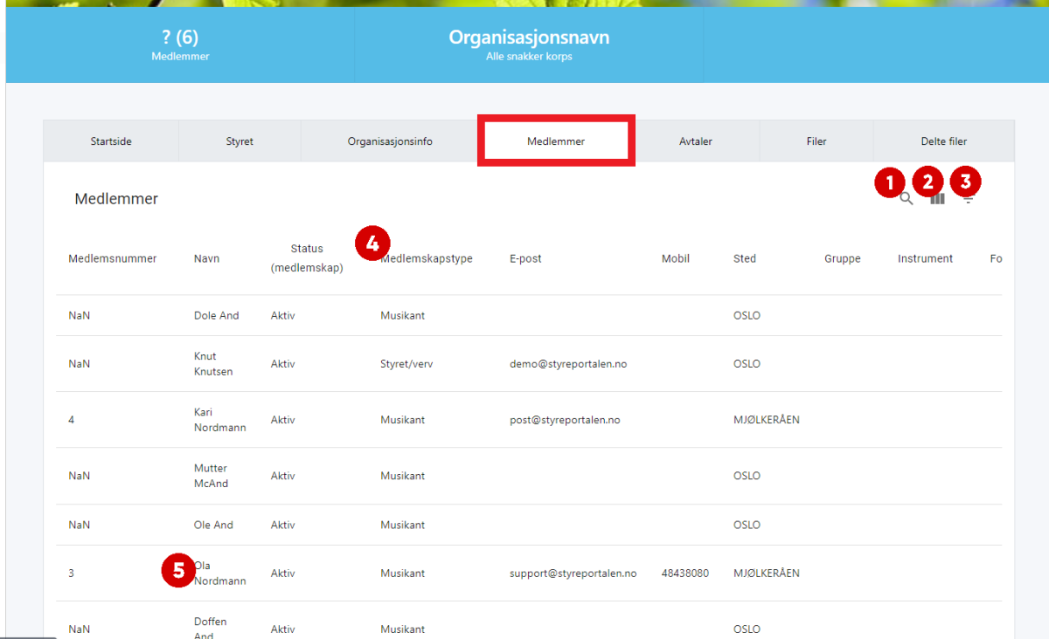The image size is (1049, 639).
Task: Click the search magnifier icon
Action: [907, 199]
